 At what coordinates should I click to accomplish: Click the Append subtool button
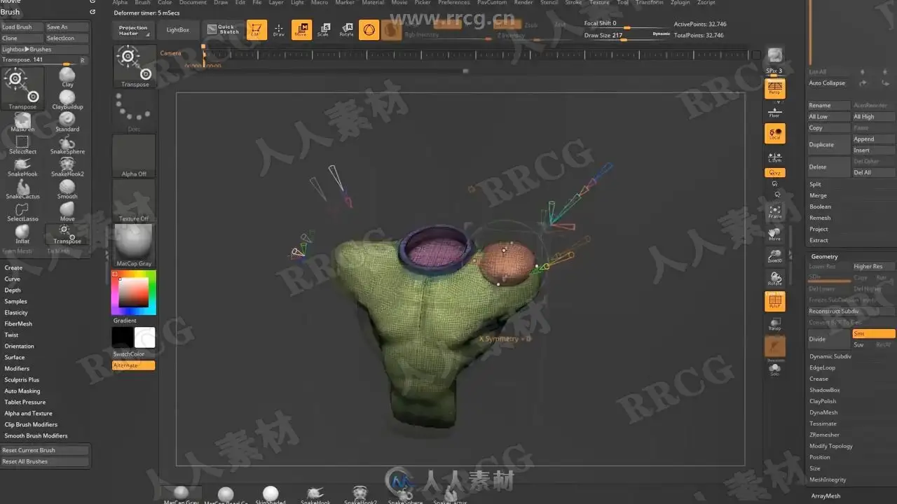pos(873,139)
